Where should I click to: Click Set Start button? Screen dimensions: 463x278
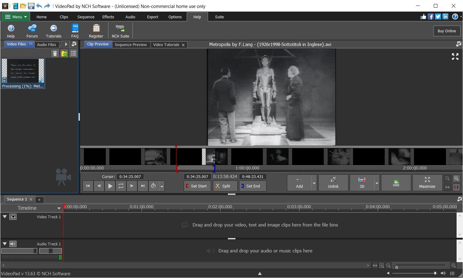[x=197, y=186]
